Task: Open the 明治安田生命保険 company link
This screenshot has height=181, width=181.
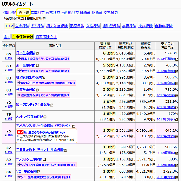Action: [29, 77]
